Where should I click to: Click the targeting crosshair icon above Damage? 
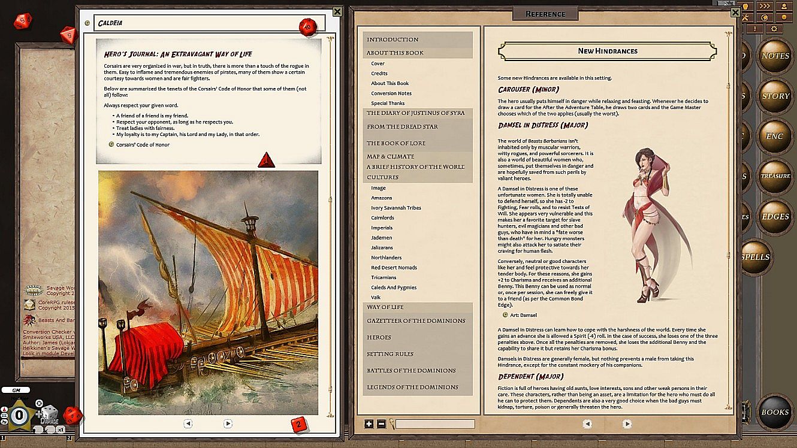tap(40, 403)
